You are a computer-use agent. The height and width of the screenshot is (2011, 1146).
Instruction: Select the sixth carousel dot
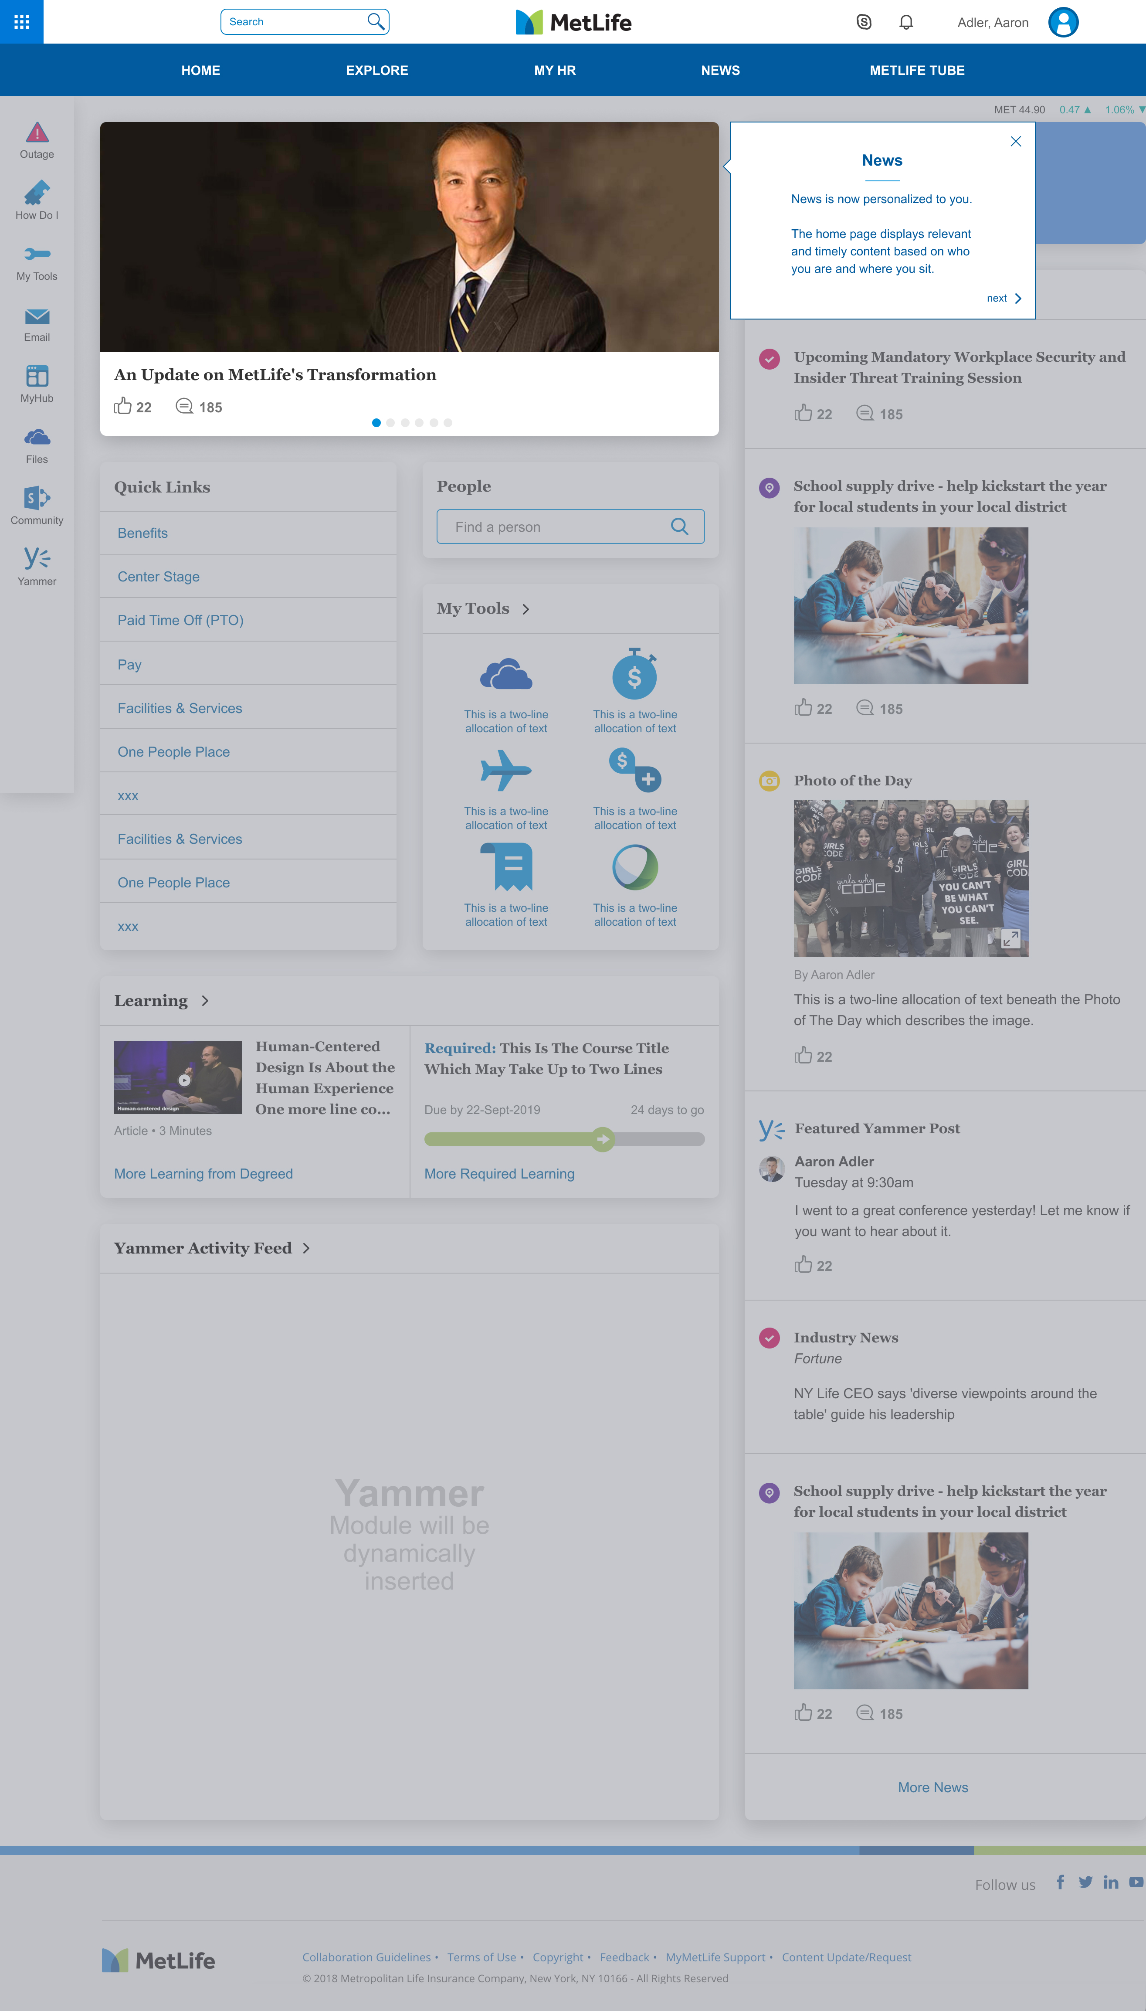[448, 423]
